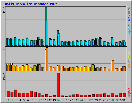Click the red KBytes bar for day 3

(x=16, y=93)
